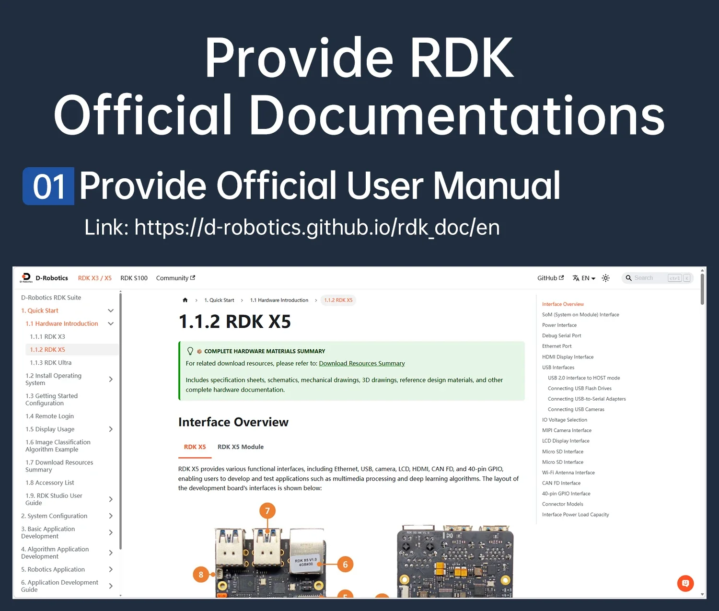Toggle the light/dark theme sun icon
The height and width of the screenshot is (611, 719).
(x=605, y=278)
